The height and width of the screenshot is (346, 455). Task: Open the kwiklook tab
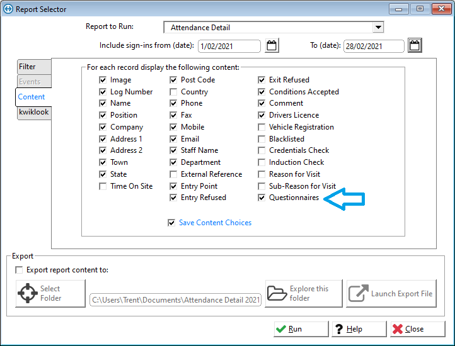[x=33, y=112]
